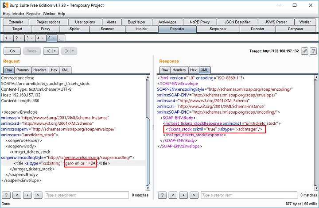Switch to the Comparer tab
The image size is (319, 208).
click(x=296, y=29)
